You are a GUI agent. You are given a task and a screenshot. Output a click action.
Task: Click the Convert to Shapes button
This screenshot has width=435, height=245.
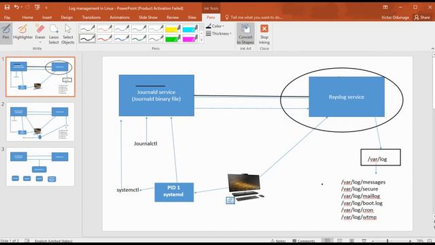coord(245,34)
